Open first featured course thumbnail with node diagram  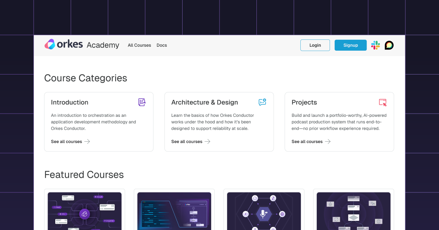coord(85,211)
